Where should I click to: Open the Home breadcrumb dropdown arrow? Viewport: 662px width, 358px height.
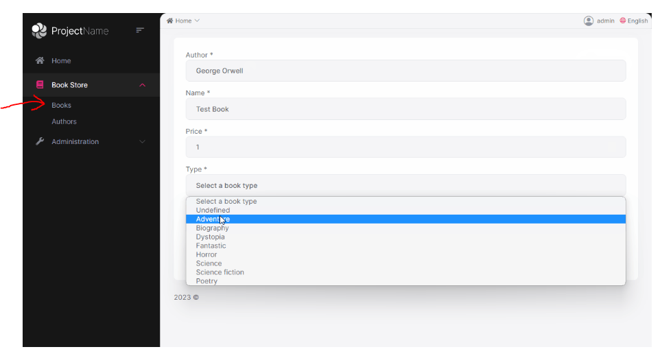[x=197, y=21]
